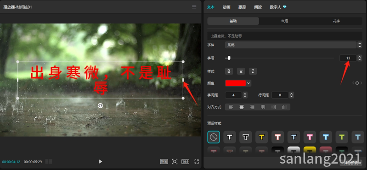Click the total duration 00:00:05:29
Image resolution: width=367 pixels, height=170 pixels.
33,162
